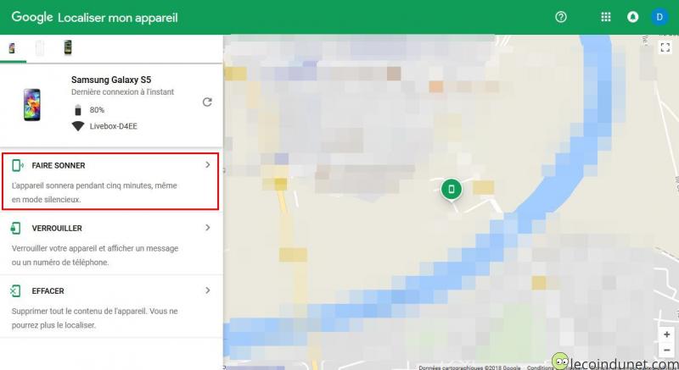Click Localiser mon appareil title
This screenshot has width=679, height=370.
click(x=118, y=18)
